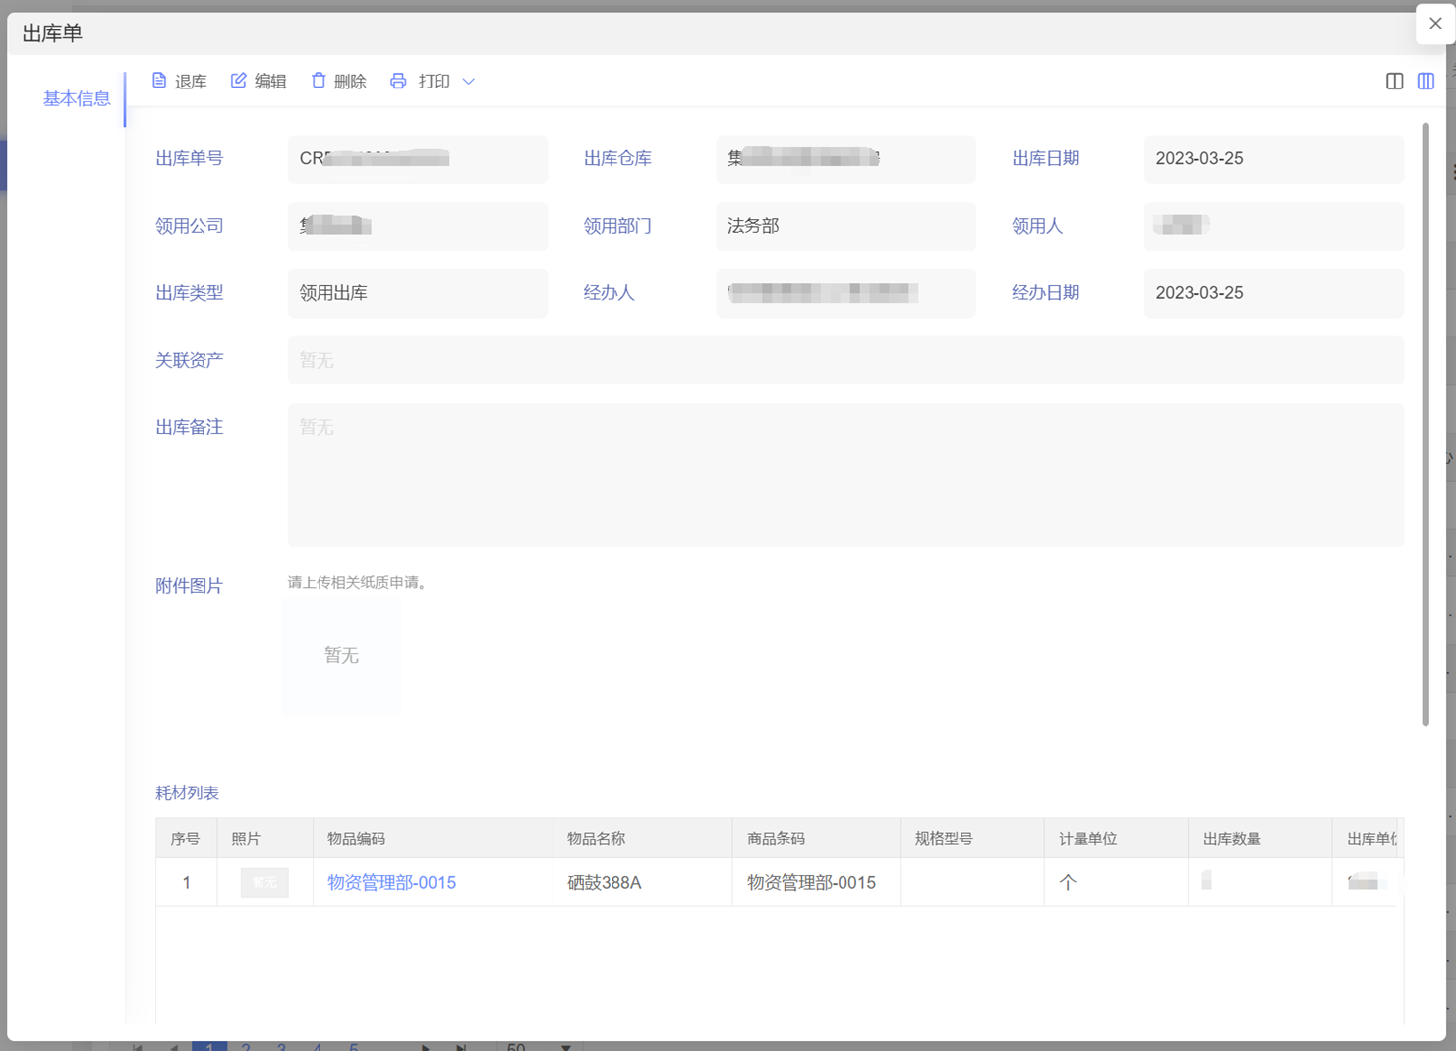The image size is (1456, 1051).
Task: Switch to three-column layout view
Action: click(1426, 82)
